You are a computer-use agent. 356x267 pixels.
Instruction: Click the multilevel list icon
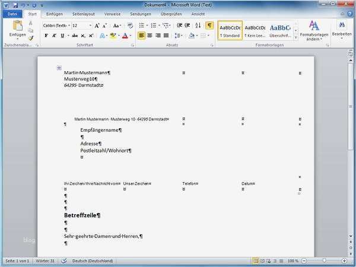pos(166,26)
